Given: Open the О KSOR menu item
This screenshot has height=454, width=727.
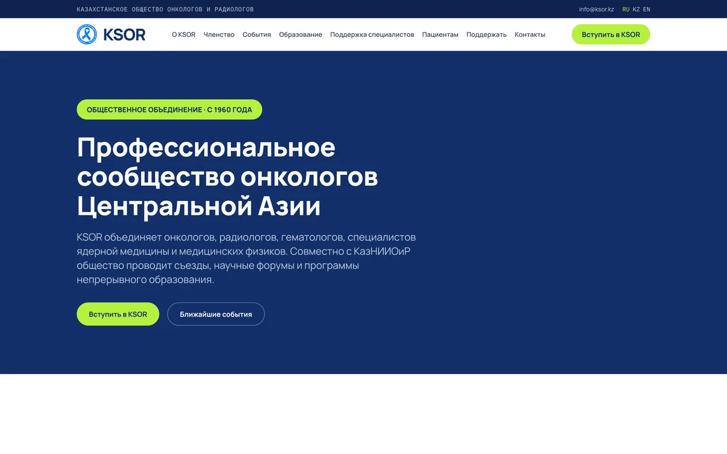Looking at the screenshot, I should pos(184,35).
